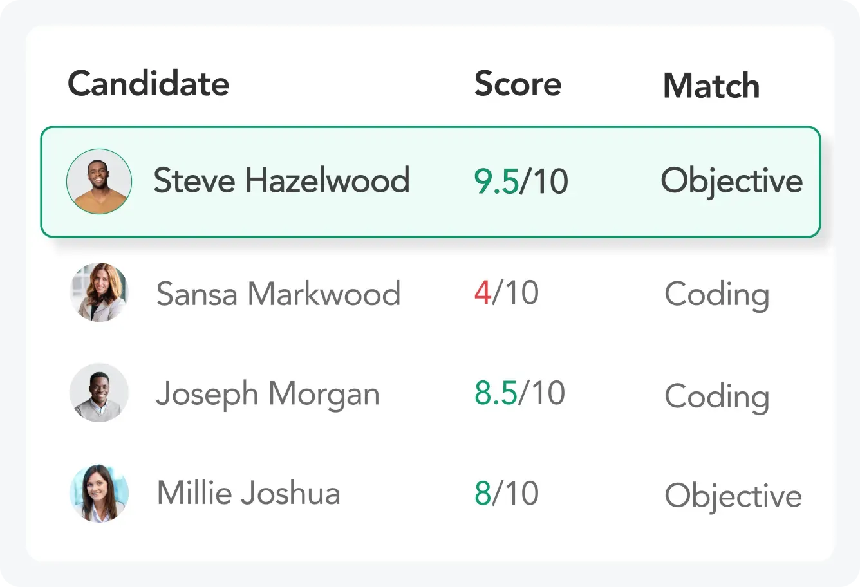Viewport: 860px width, 587px height.
Task: Click the Objective match label for Steve Hazelwood
Action: [731, 181]
